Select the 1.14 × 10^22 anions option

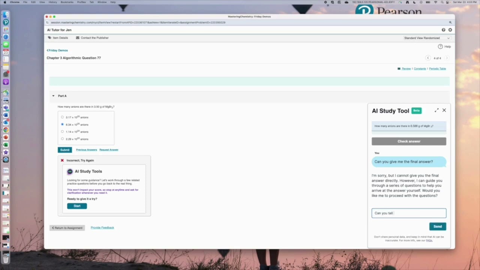point(62,132)
